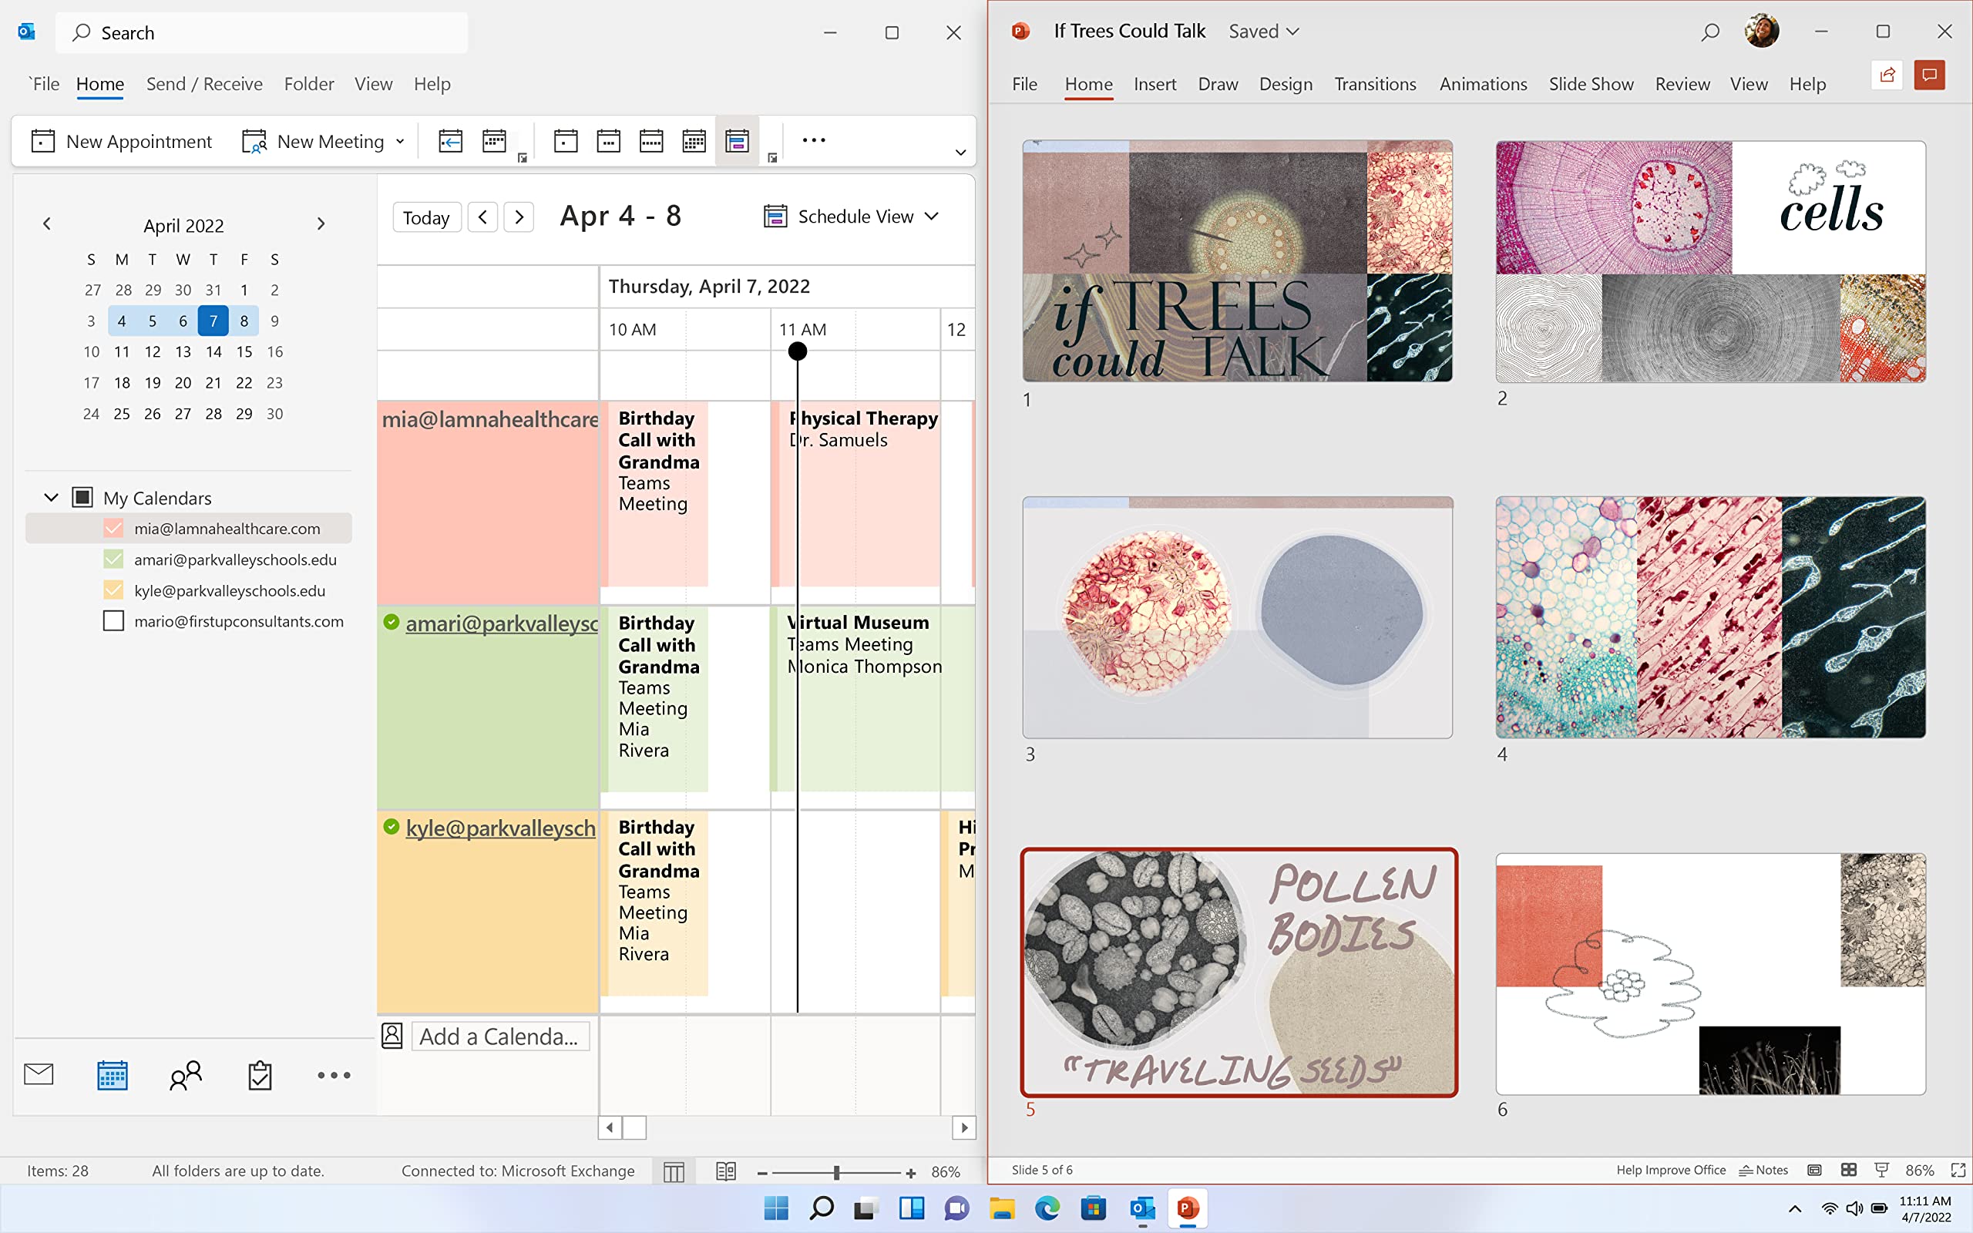Toggle Notes pane in PowerPoint status bar
The width and height of the screenshot is (1973, 1233).
tap(1764, 1169)
